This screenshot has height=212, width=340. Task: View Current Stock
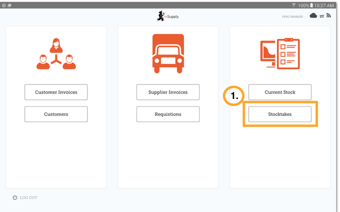[280, 92]
